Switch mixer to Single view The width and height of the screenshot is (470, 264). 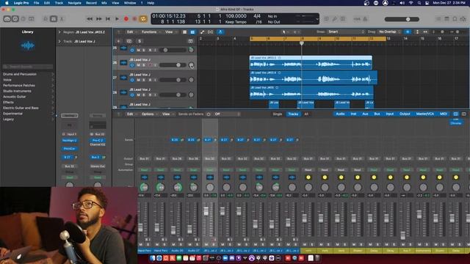coord(278,114)
